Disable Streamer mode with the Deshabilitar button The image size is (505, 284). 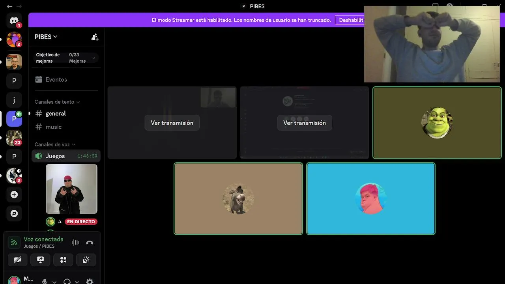coord(350,20)
